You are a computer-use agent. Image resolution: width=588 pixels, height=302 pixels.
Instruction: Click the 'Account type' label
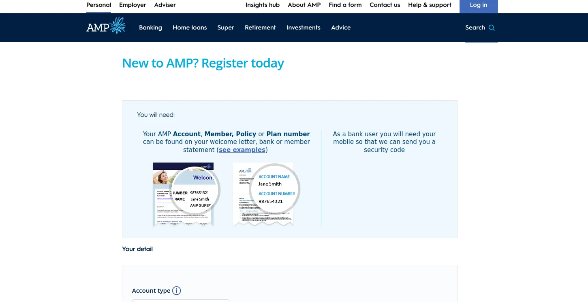pyautogui.click(x=151, y=291)
